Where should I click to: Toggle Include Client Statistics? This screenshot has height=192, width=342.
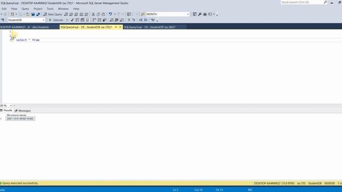(105, 20)
